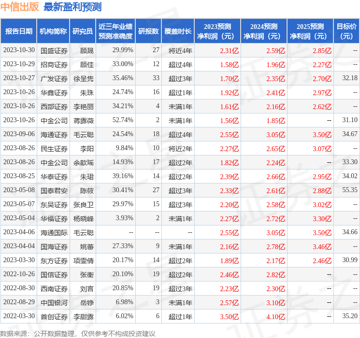
Task: Click analyst name 项雯倩
Action: [84, 260]
